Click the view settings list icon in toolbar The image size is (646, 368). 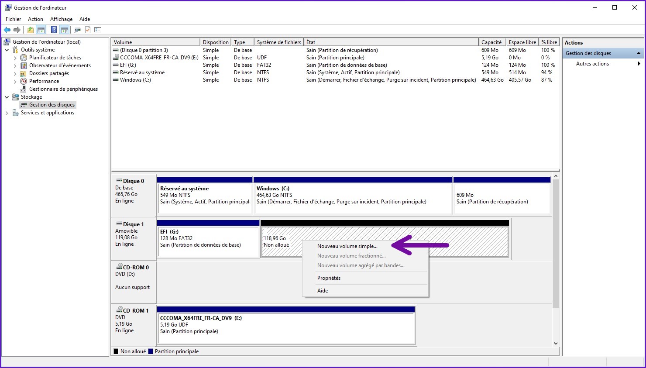click(x=98, y=30)
